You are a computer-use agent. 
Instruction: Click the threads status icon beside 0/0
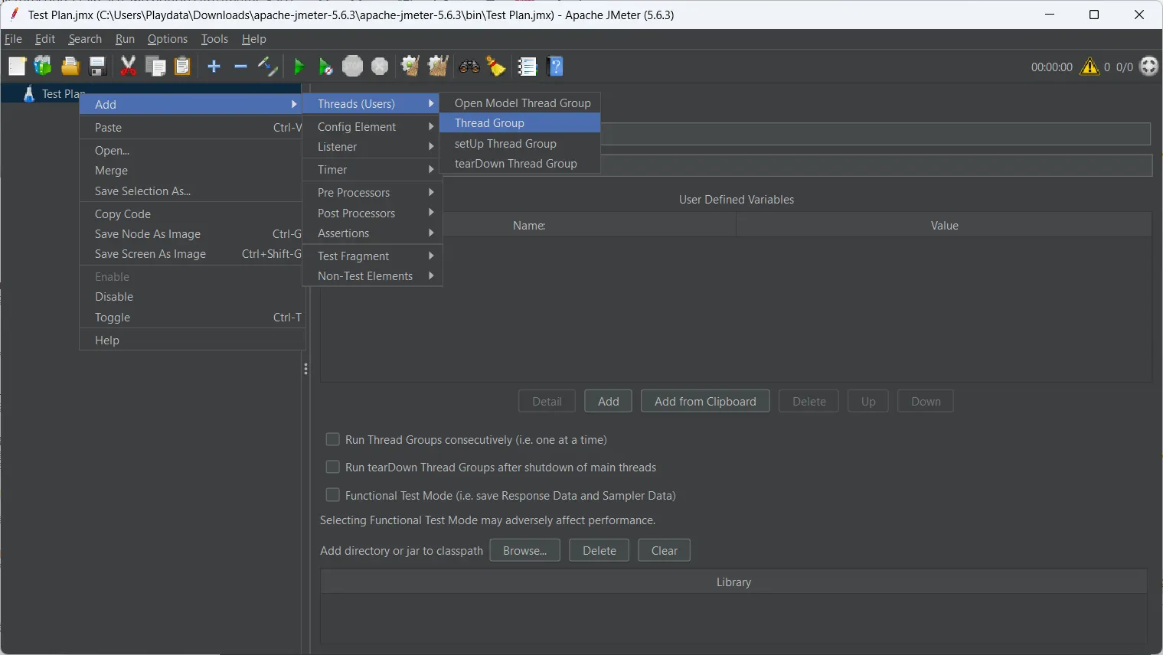pos(1148,67)
